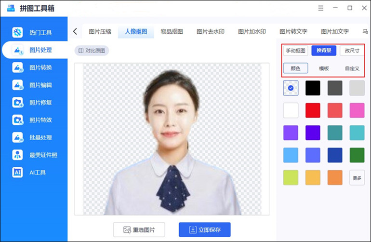Pick the sky blue background color
Image resolution: width=371 pixels, height=242 pixels.
pyautogui.click(x=291, y=155)
